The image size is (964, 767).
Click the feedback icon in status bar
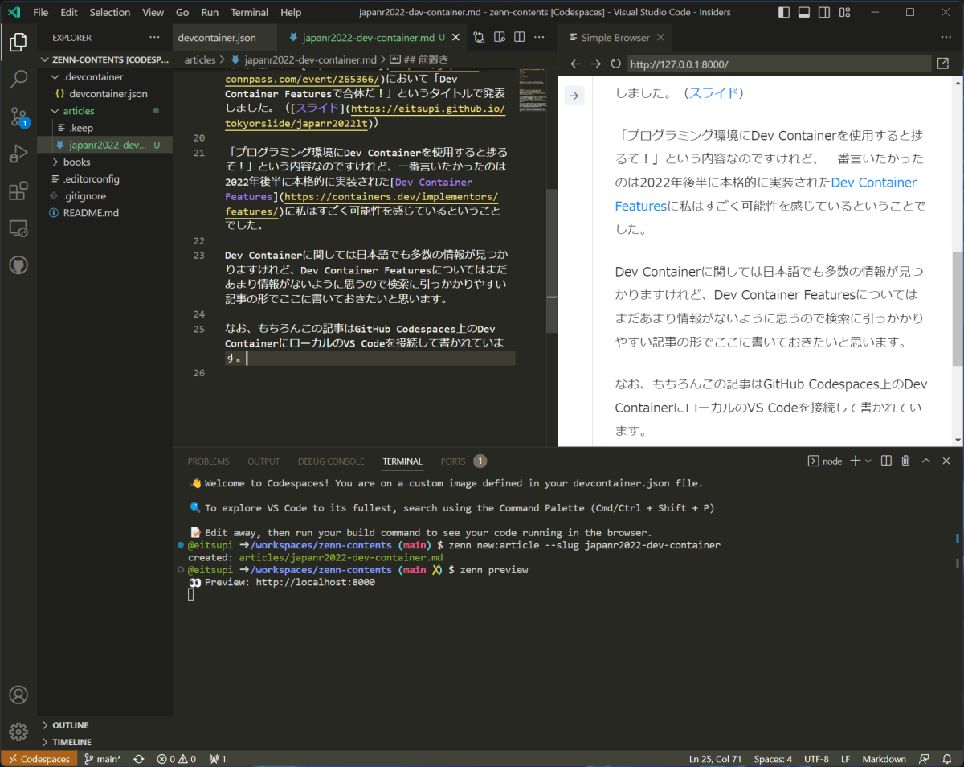coord(925,759)
